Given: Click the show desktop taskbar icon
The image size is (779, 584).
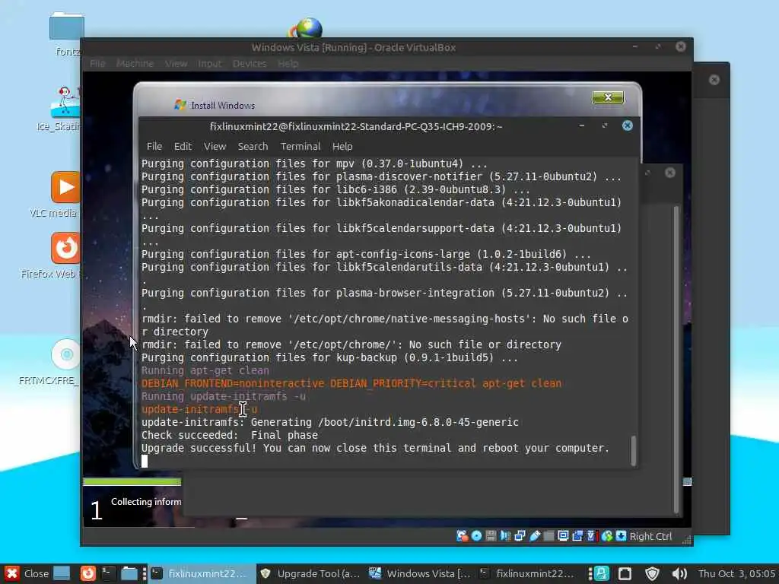Looking at the screenshot, I should pyautogui.click(x=62, y=573).
